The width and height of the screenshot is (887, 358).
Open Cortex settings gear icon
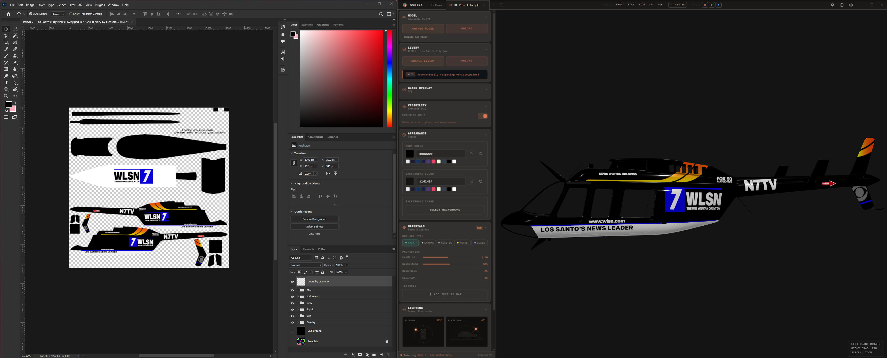point(851,5)
